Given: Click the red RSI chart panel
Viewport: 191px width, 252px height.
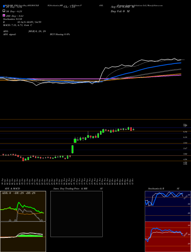Looking at the screenshot, I should click(168, 237).
